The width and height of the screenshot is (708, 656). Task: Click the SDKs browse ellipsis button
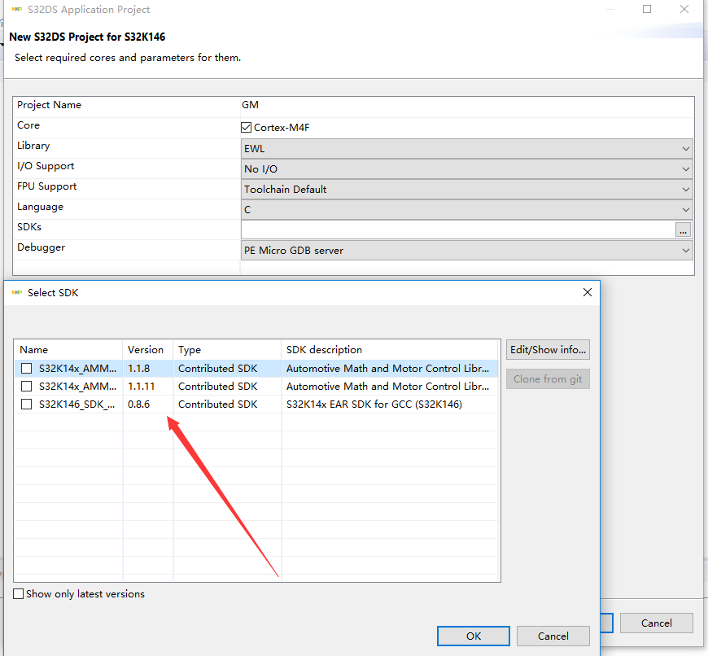[x=683, y=230]
